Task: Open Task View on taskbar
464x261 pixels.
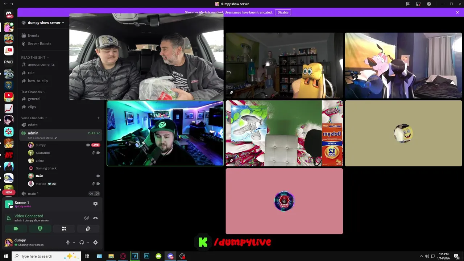Action: pos(87,256)
